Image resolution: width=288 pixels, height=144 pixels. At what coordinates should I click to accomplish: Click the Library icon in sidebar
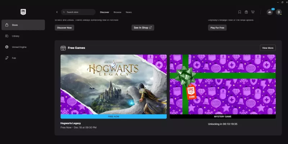coord(7,36)
